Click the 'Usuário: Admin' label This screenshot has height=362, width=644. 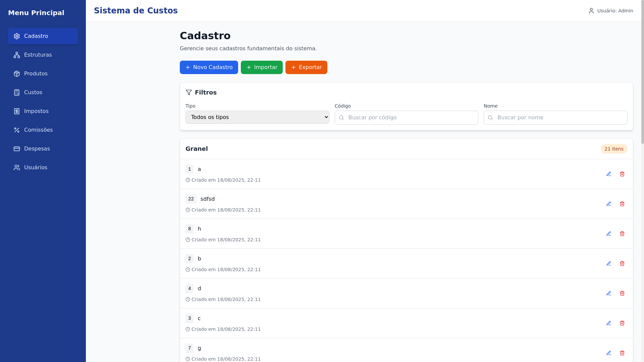coord(615,11)
